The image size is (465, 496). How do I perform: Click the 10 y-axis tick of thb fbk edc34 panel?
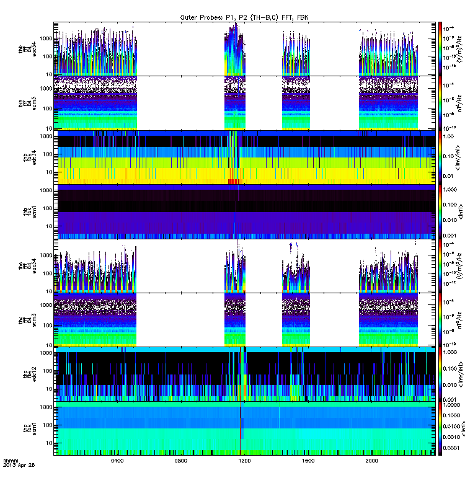pos(49,172)
